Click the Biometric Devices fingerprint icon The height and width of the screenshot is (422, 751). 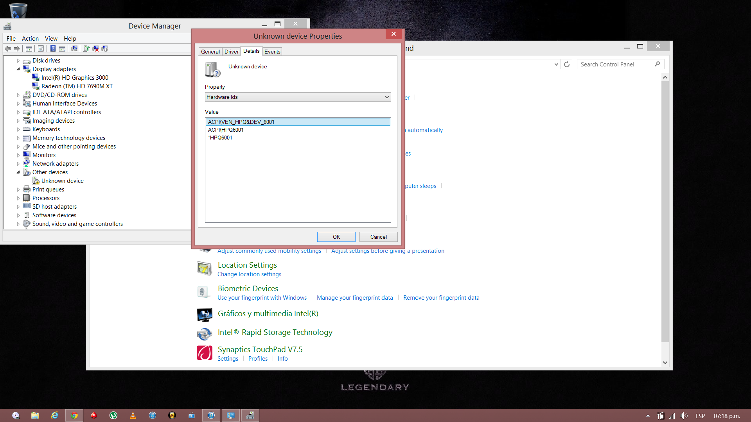coord(204,292)
